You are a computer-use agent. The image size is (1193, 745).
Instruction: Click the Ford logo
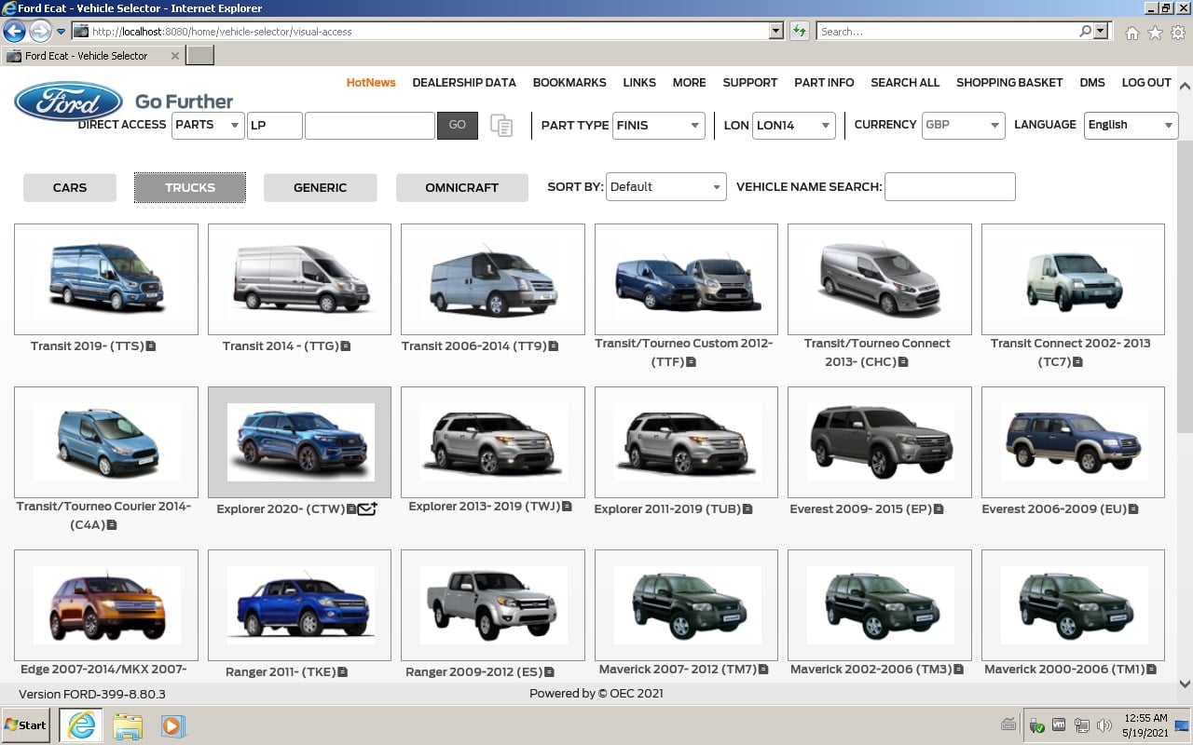pos(68,102)
